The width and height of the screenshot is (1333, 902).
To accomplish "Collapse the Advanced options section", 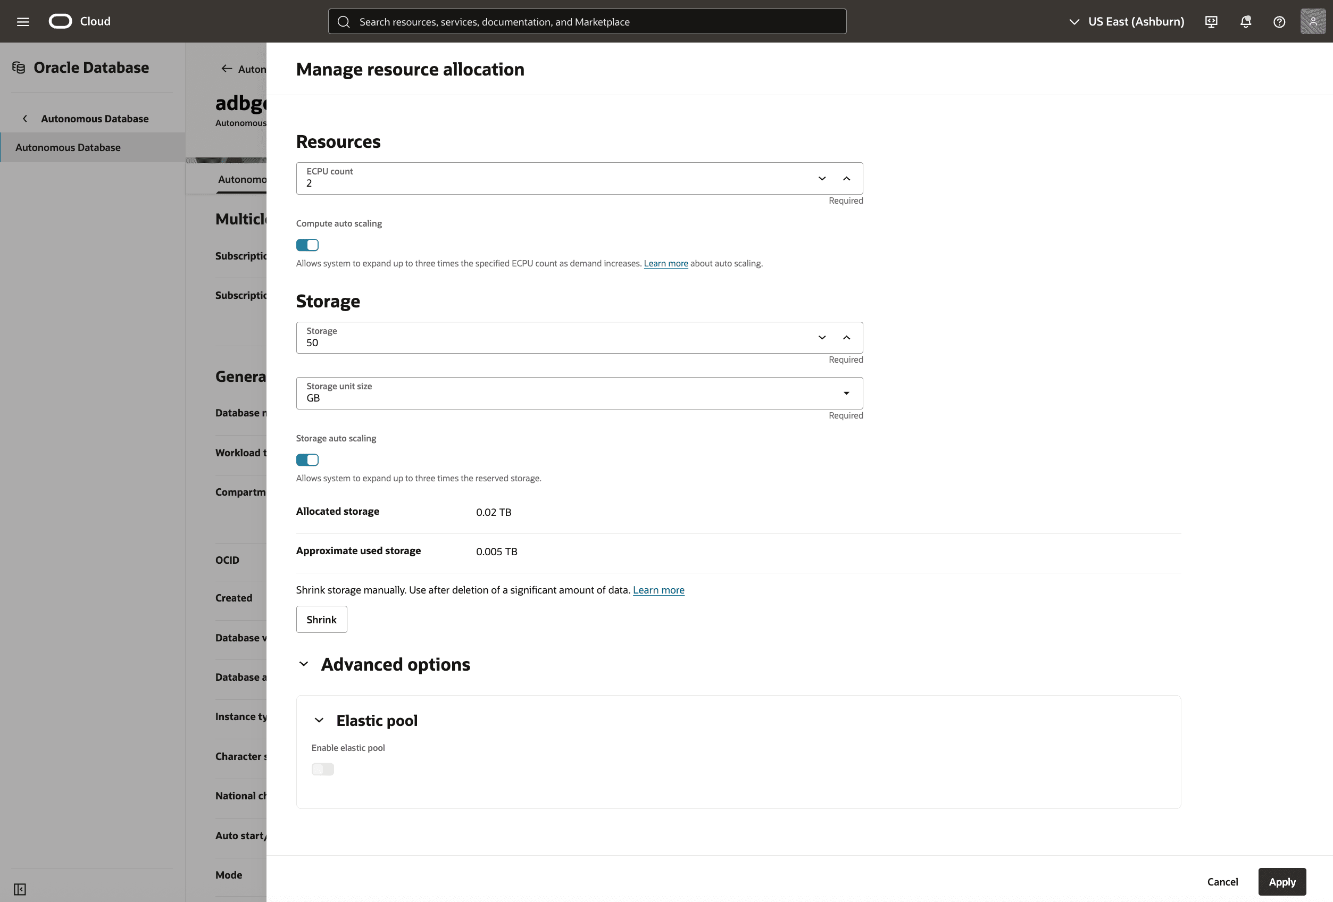I will pos(304,664).
